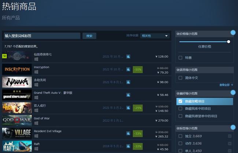Click the price range slider handle
Viewport: 238px width, 153px height.
click(x=228, y=42)
